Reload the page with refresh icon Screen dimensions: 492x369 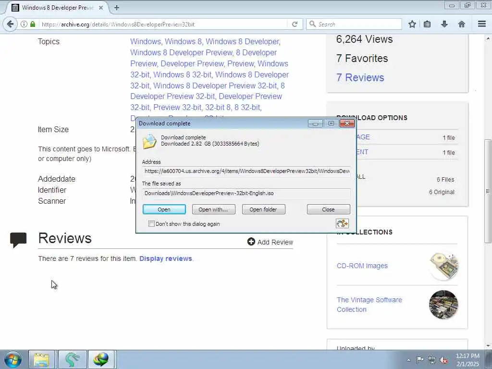tap(295, 24)
